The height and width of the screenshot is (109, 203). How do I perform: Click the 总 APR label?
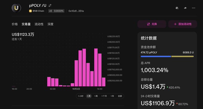(145, 63)
